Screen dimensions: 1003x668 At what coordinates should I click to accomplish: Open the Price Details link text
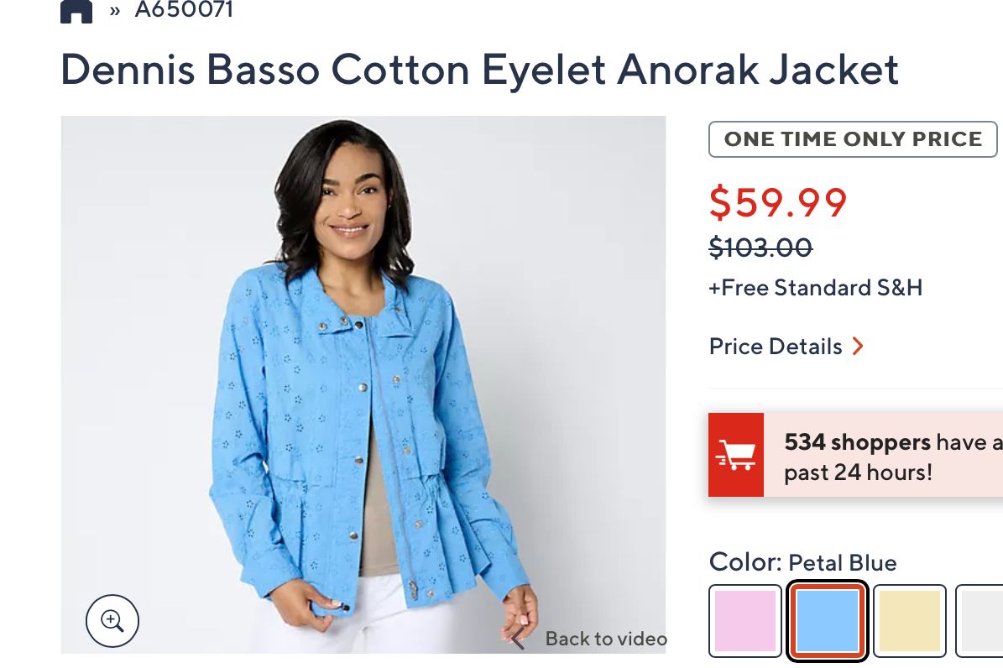click(x=776, y=346)
